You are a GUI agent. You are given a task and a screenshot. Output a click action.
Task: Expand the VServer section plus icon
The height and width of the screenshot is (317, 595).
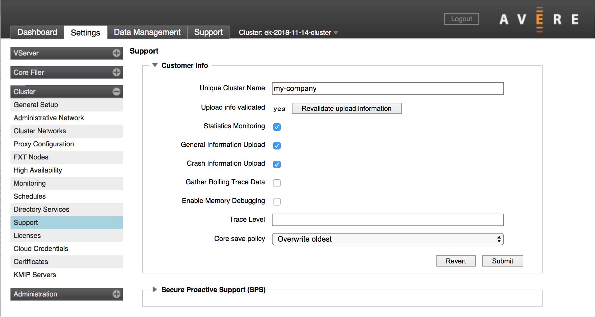(x=116, y=53)
